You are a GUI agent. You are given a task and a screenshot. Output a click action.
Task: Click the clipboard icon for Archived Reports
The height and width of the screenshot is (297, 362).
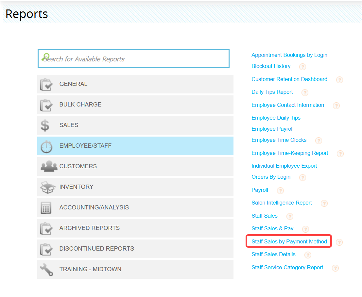click(47, 228)
